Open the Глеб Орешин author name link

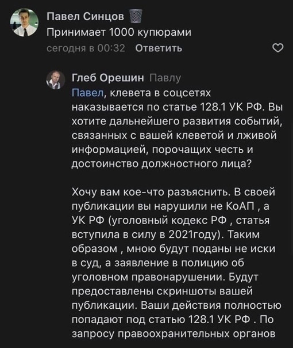[108, 78]
